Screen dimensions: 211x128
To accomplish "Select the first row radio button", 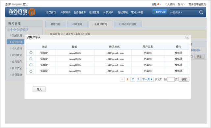I will pos(31,52).
